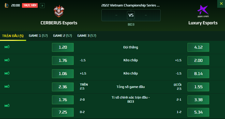Image resolution: width=225 pixels, height=119 pixels.
Task: Pick Luxury Esports winner odds 4.12
Action: 198,47
